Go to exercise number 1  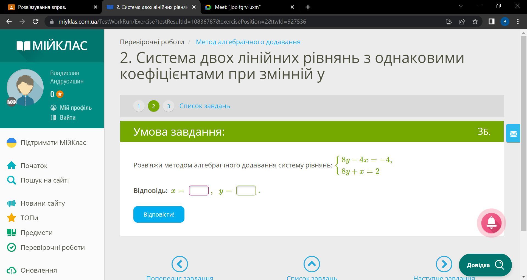139,106
